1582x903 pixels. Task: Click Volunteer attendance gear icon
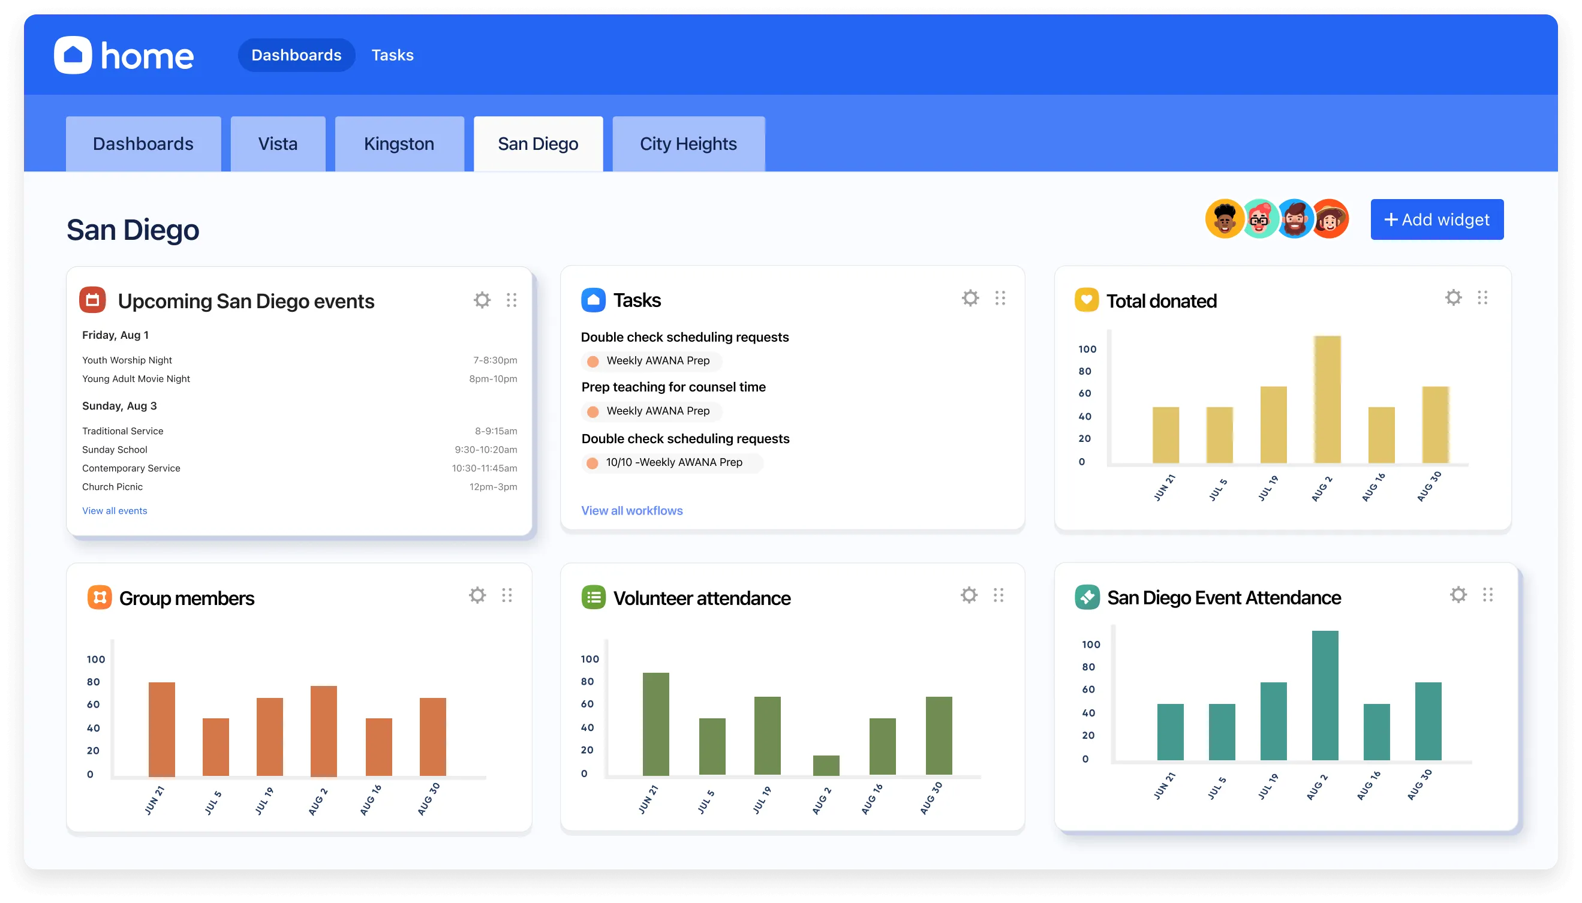pyautogui.click(x=969, y=595)
